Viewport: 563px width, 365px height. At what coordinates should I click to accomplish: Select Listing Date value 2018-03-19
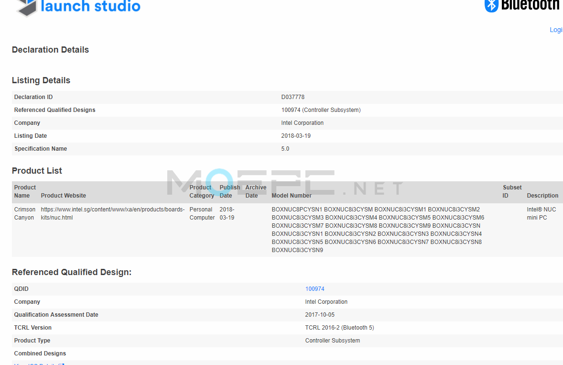[296, 136]
